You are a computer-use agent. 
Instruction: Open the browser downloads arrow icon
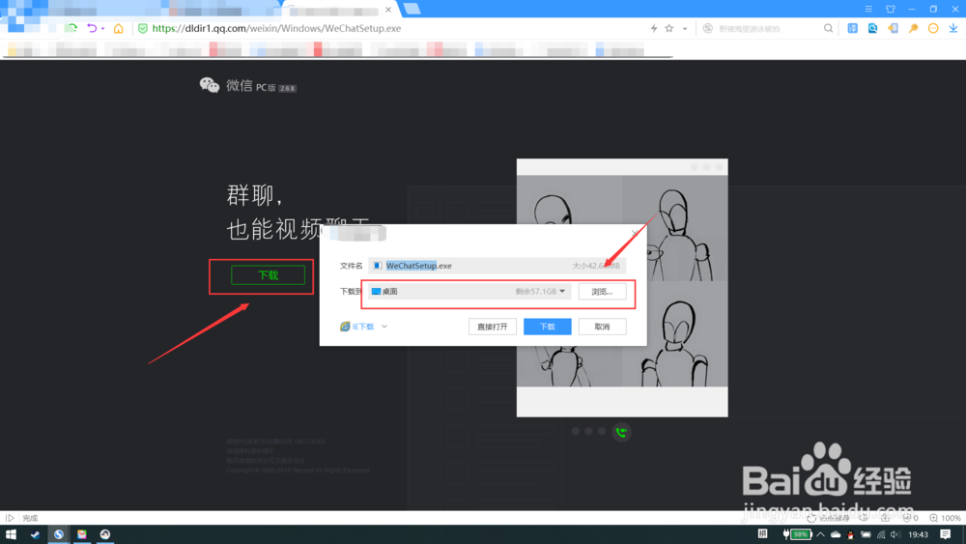tap(953, 28)
